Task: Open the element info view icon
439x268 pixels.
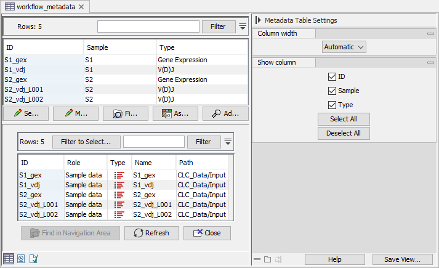Action: [34, 259]
